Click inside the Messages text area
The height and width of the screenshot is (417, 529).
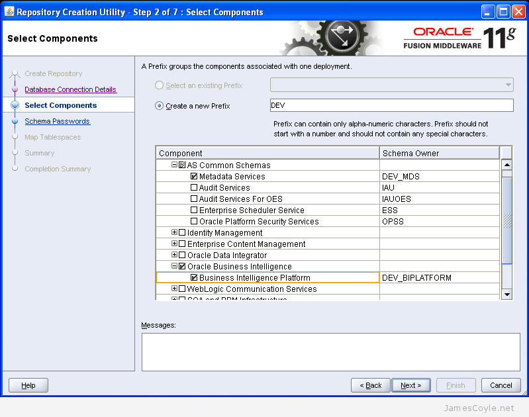click(331, 352)
